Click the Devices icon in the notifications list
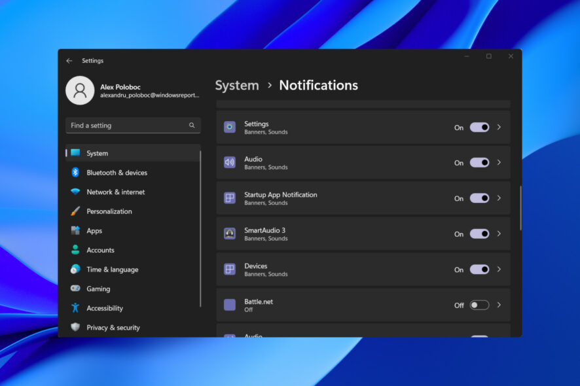This screenshot has width=580, height=386. pyautogui.click(x=229, y=270)
